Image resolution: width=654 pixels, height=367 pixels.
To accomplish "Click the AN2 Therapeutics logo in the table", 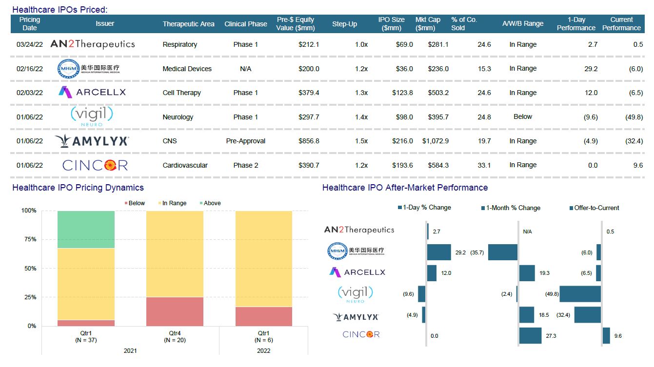I will pos(93,44).
